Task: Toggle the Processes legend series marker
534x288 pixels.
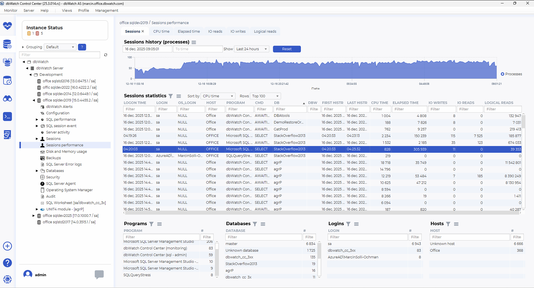Action: click(502, 74)
